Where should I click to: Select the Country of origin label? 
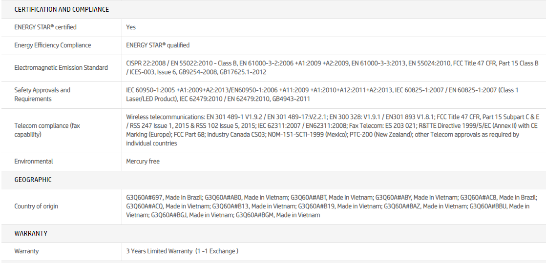coord(36,206)
